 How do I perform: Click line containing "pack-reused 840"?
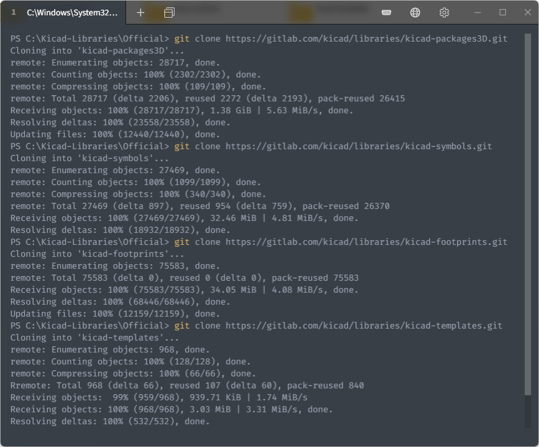(187, 386)
